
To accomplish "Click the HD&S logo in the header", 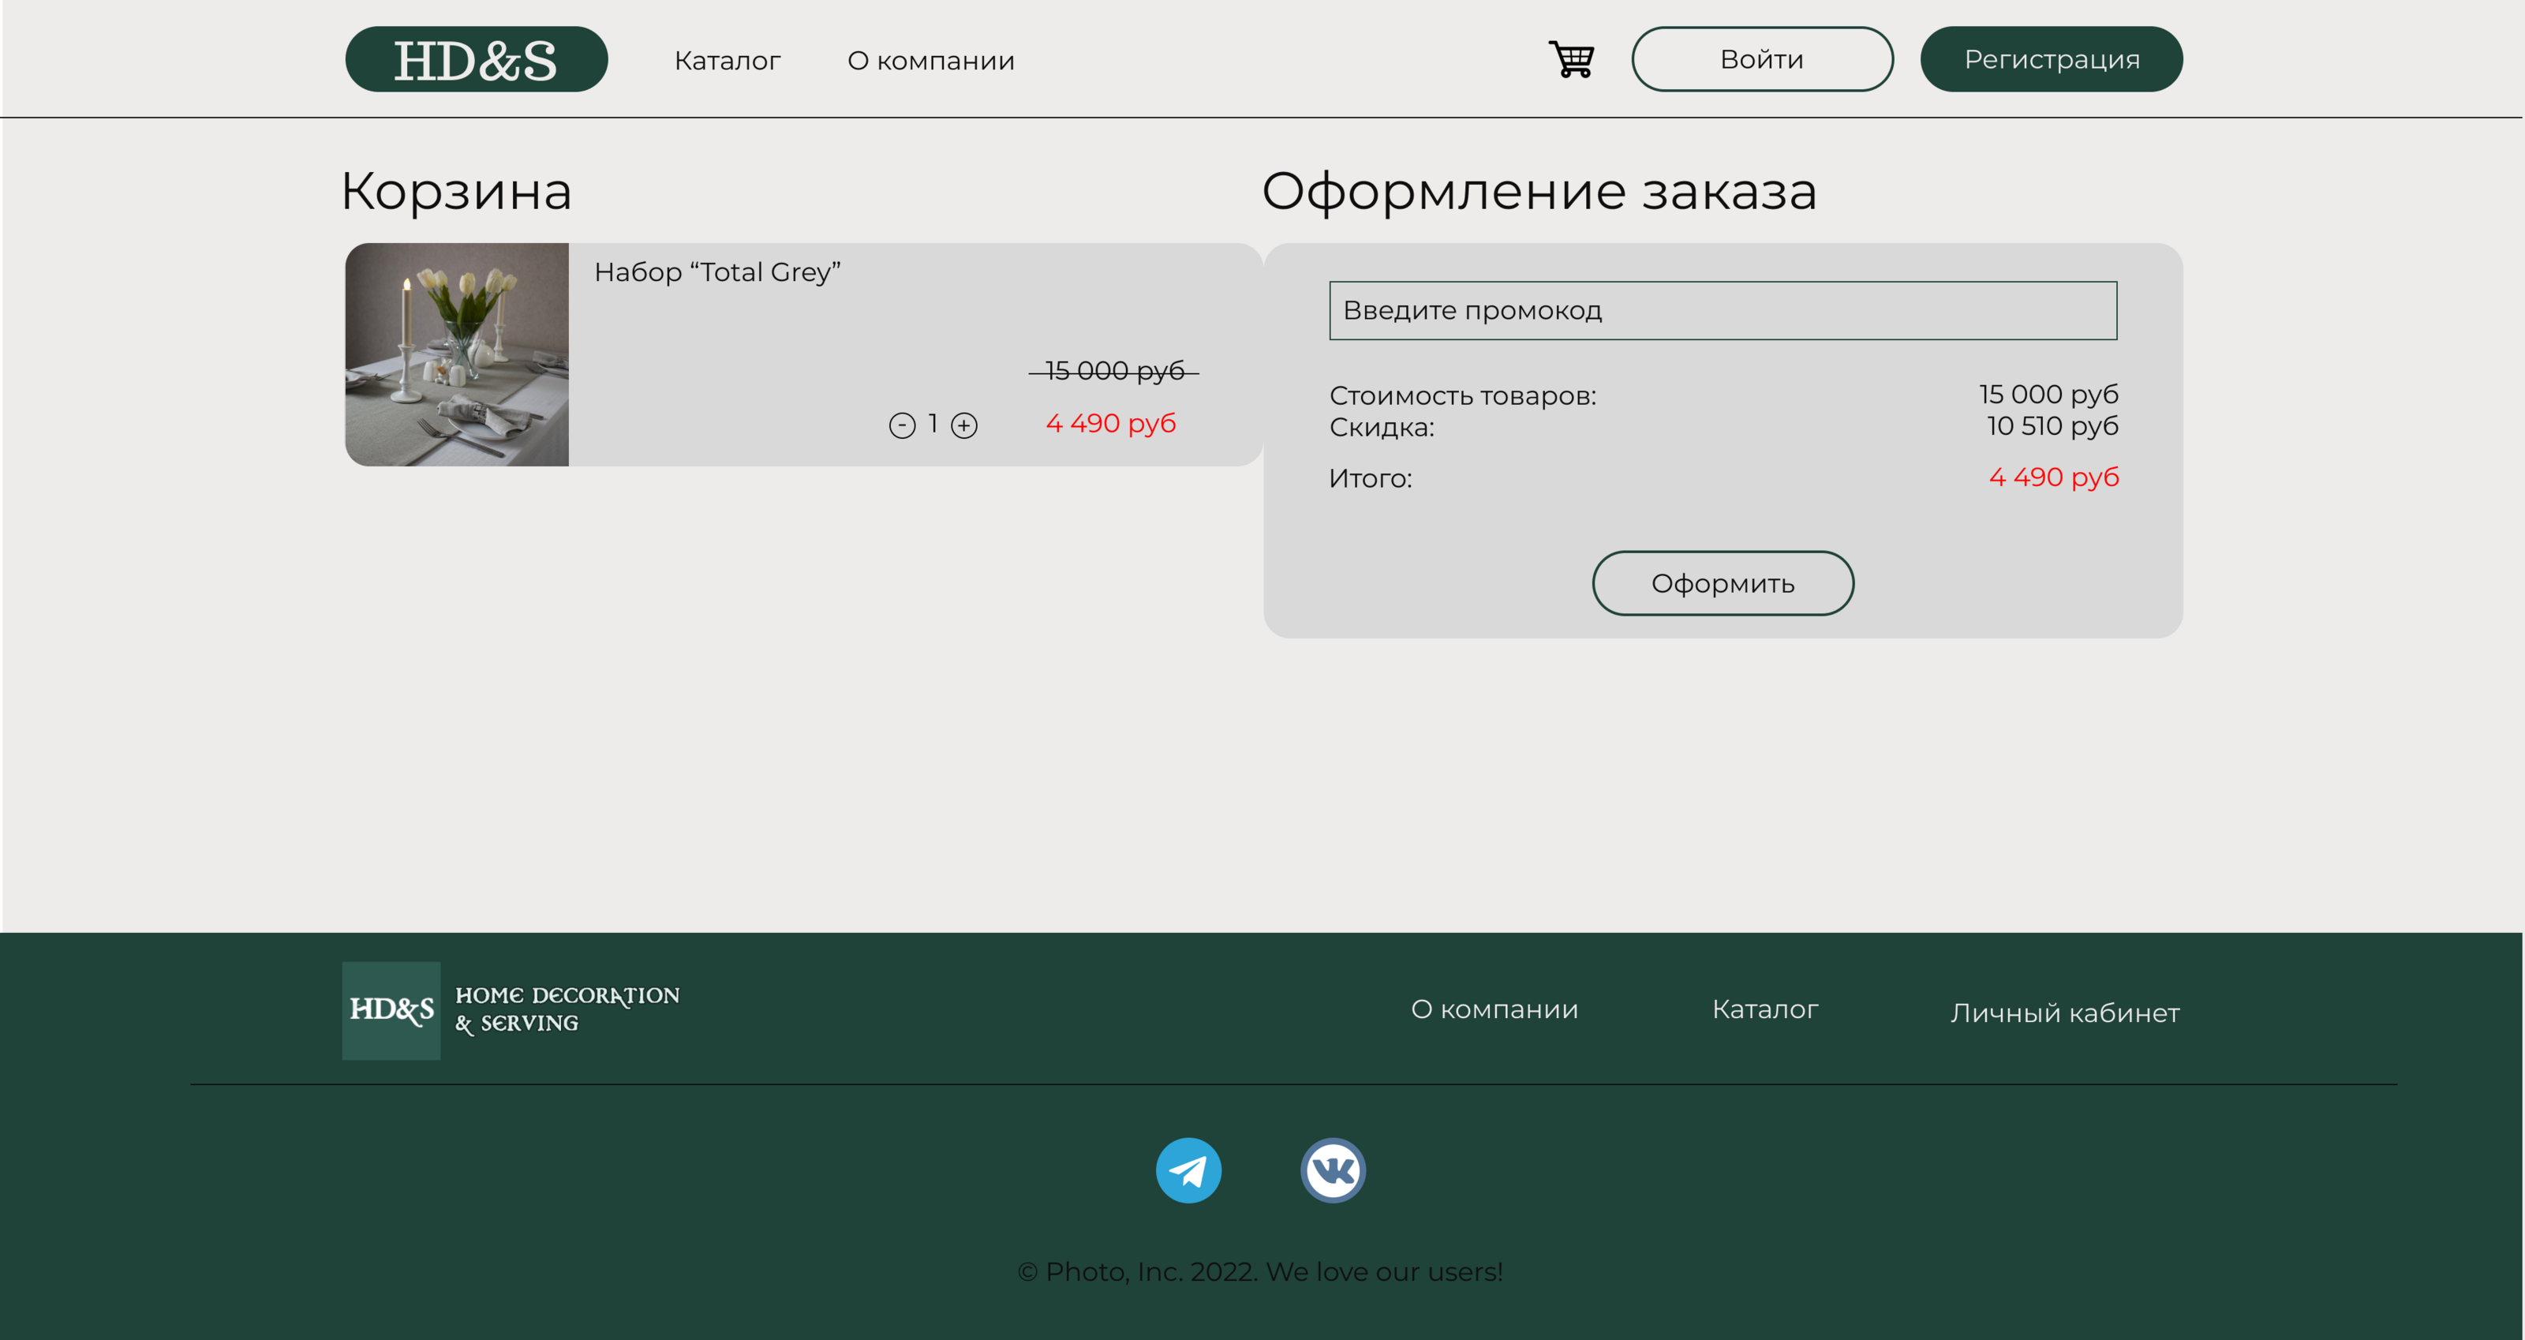I will pos(477,59).
